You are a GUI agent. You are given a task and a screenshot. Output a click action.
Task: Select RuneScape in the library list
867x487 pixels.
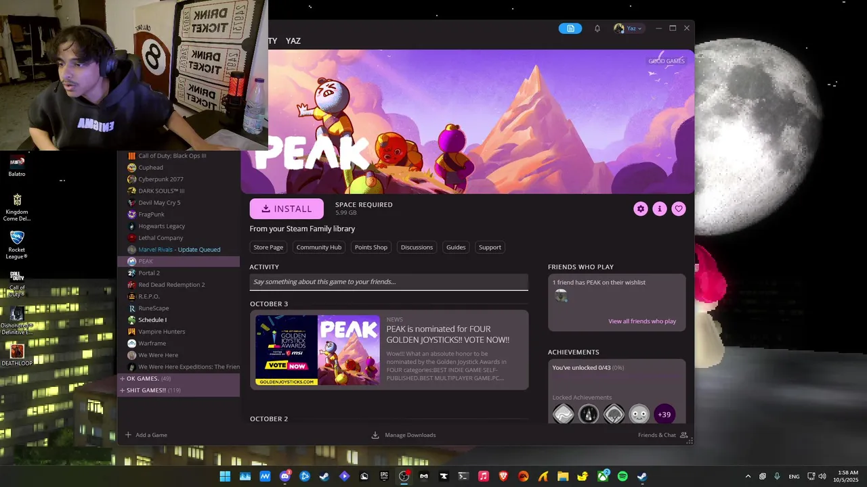click(179, 308)
